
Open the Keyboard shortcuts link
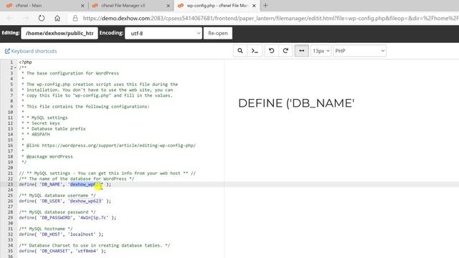click(x=34, y=51)
